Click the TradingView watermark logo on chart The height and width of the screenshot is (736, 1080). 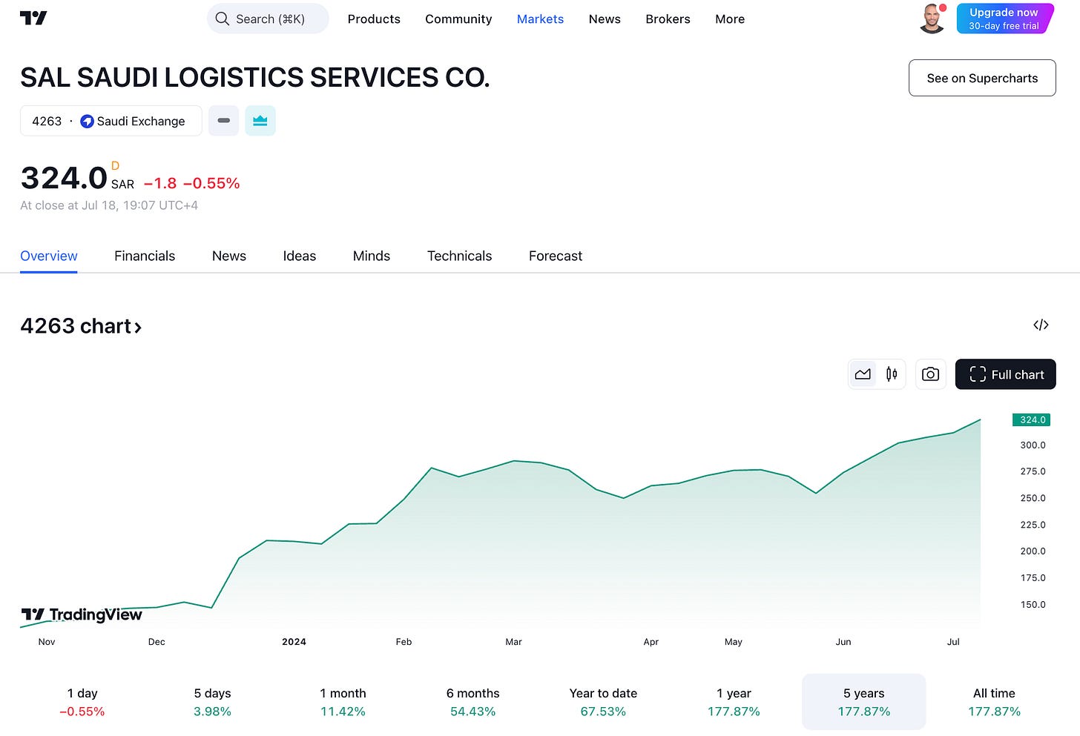(82, 614)
